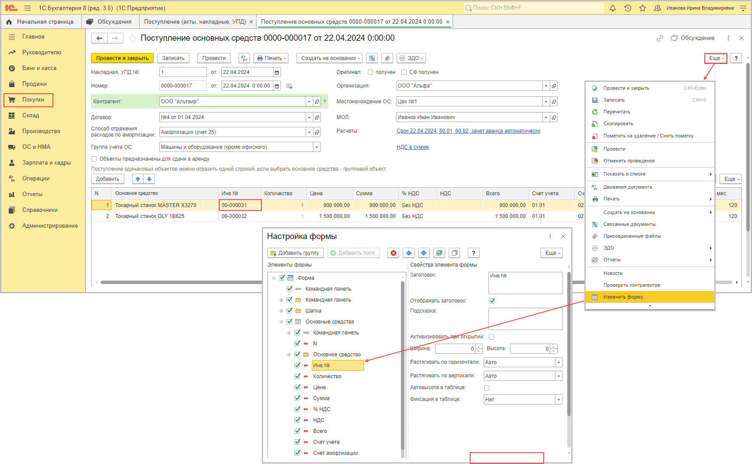Screen dimensions: 752x464
Task: Open the Склад section
Action: click(x=31, y=116)
